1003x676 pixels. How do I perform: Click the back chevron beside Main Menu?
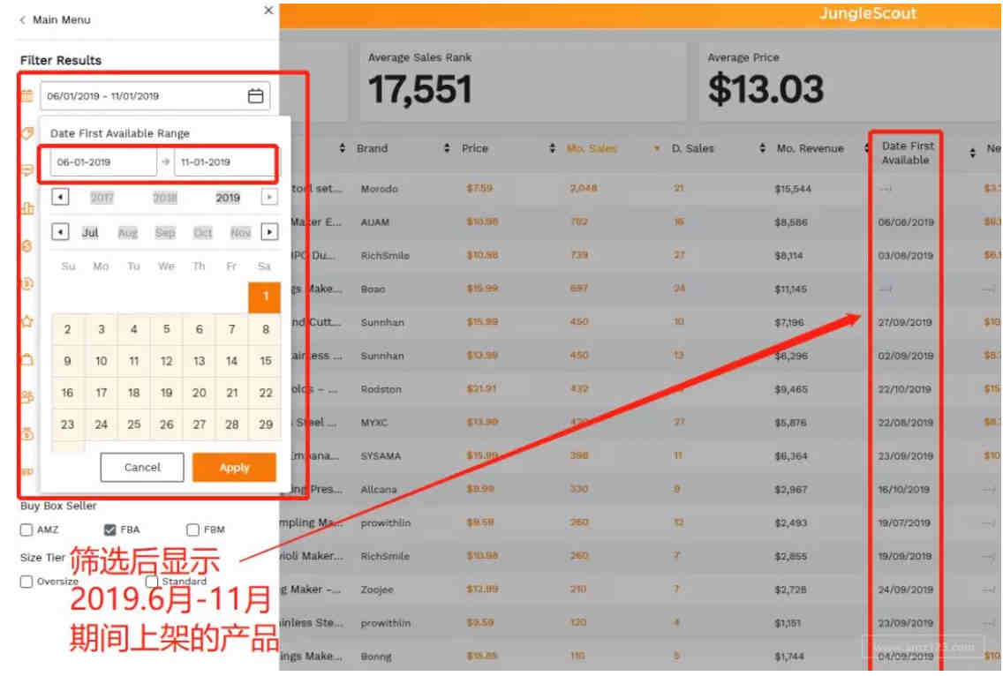(23, 19)
